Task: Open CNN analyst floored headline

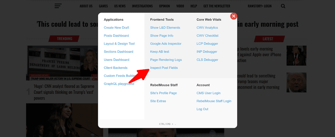Action: click(64, 92)
